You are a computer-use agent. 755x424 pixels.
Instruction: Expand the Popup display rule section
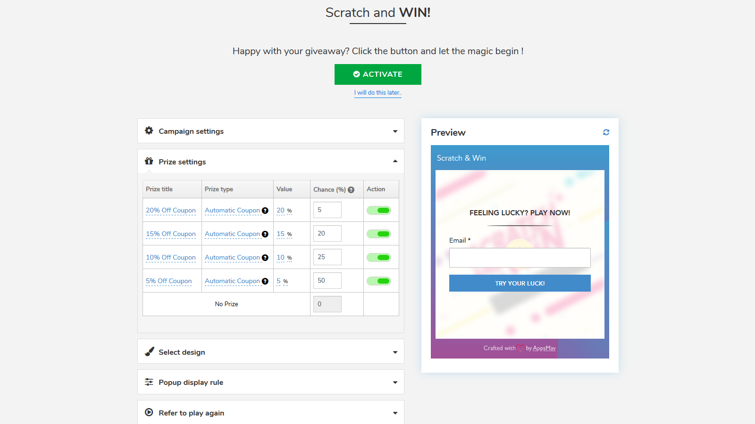pyautogui.click(x=395, y=382)
